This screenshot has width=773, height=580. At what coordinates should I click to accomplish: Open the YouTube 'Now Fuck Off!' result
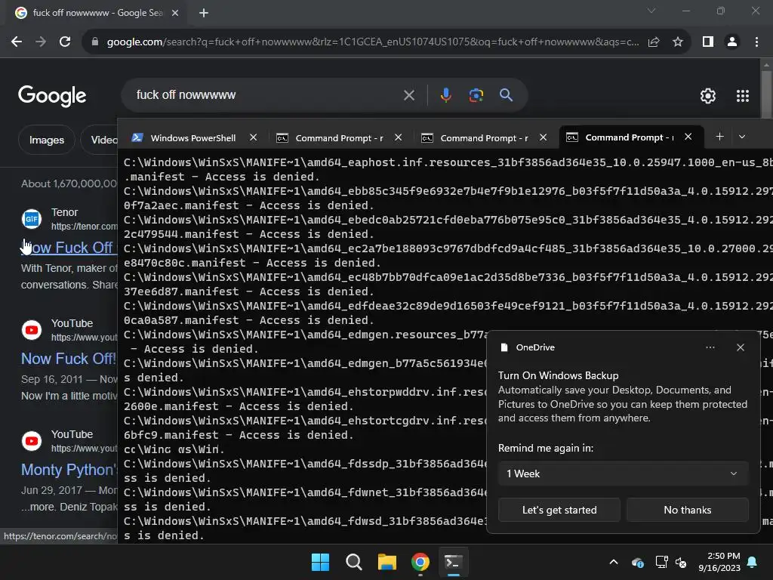(x=69, y=359)
